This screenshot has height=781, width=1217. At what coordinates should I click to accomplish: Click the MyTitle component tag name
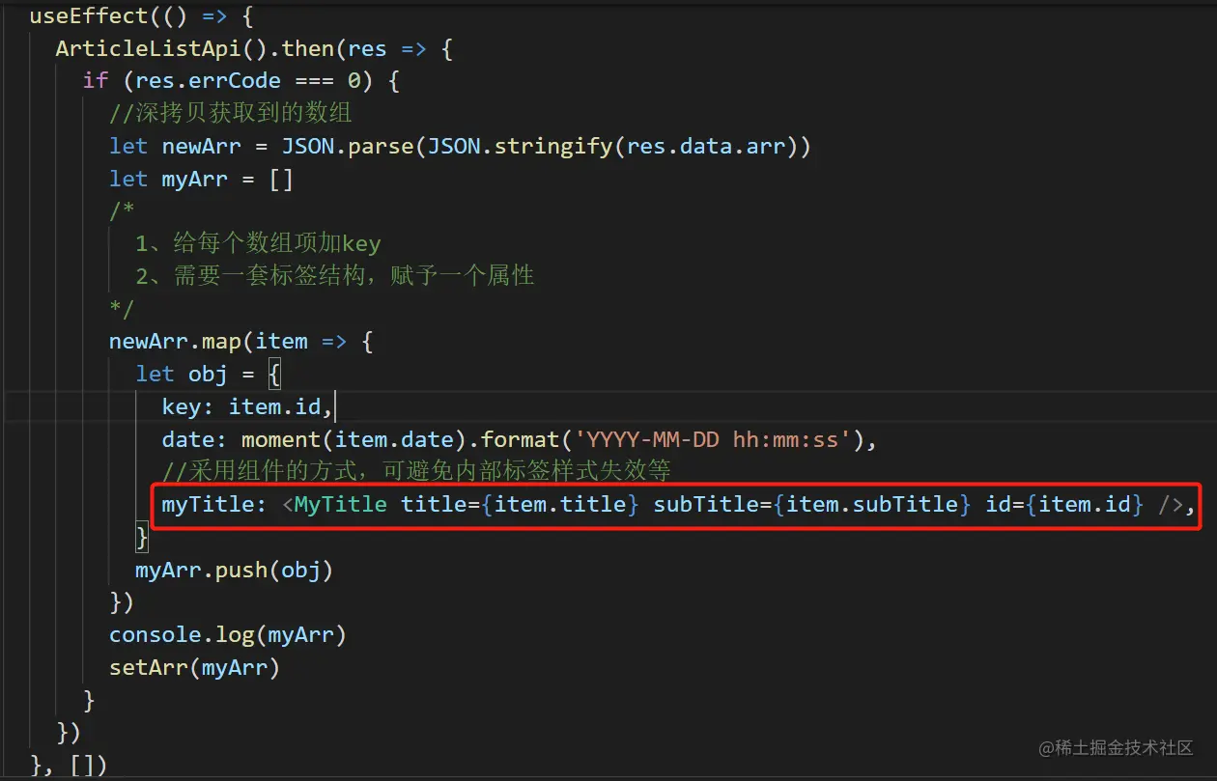coord(341,505)
